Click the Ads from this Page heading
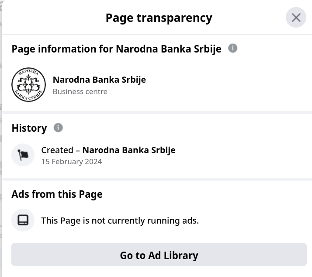The image size is (312, 277). coord(57,194)
